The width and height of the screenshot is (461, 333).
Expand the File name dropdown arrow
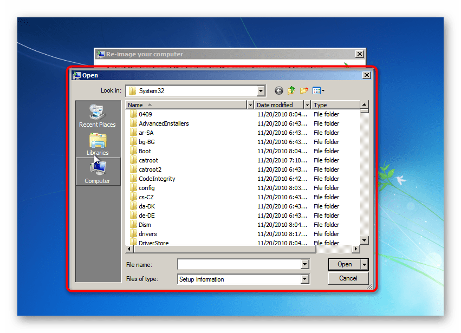coord(304,265)
